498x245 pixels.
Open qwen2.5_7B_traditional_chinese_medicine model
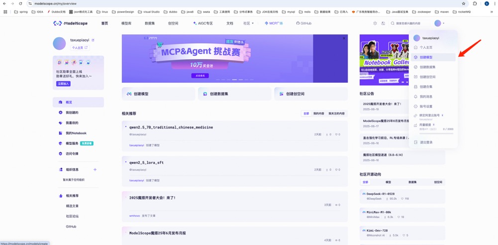171,127
